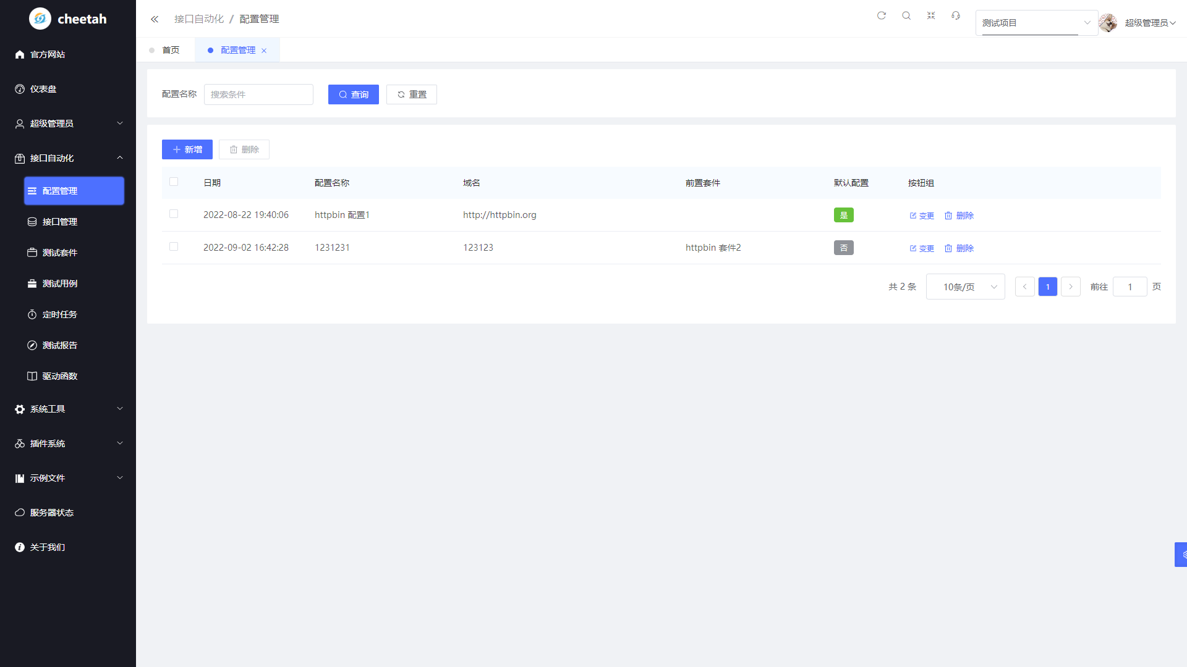Open the 10条/页 page size dropdown
1187x667 pixels.
(965, 287)
